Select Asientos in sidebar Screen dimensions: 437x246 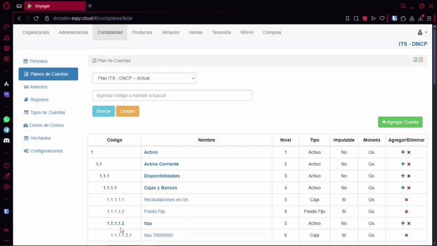tap(38, 87)
